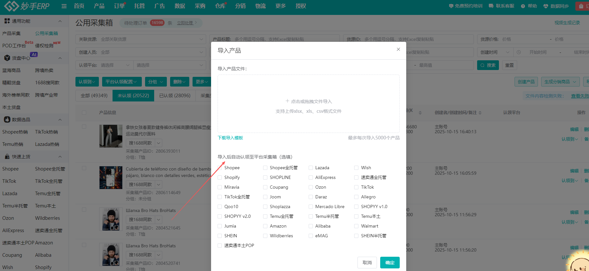Select the Amazon checkbox
The height and width of the screenshot is (271, 589).
265,226
